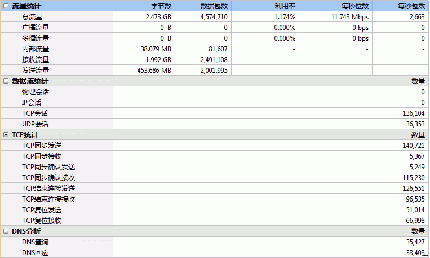Select the 多播流量 row label

click(x=36, y=38)
